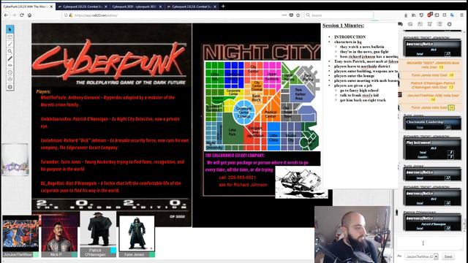The image size is (468, 263).
Task: Choose the Select and Pan arrow tool
Action: pos(10,29)
